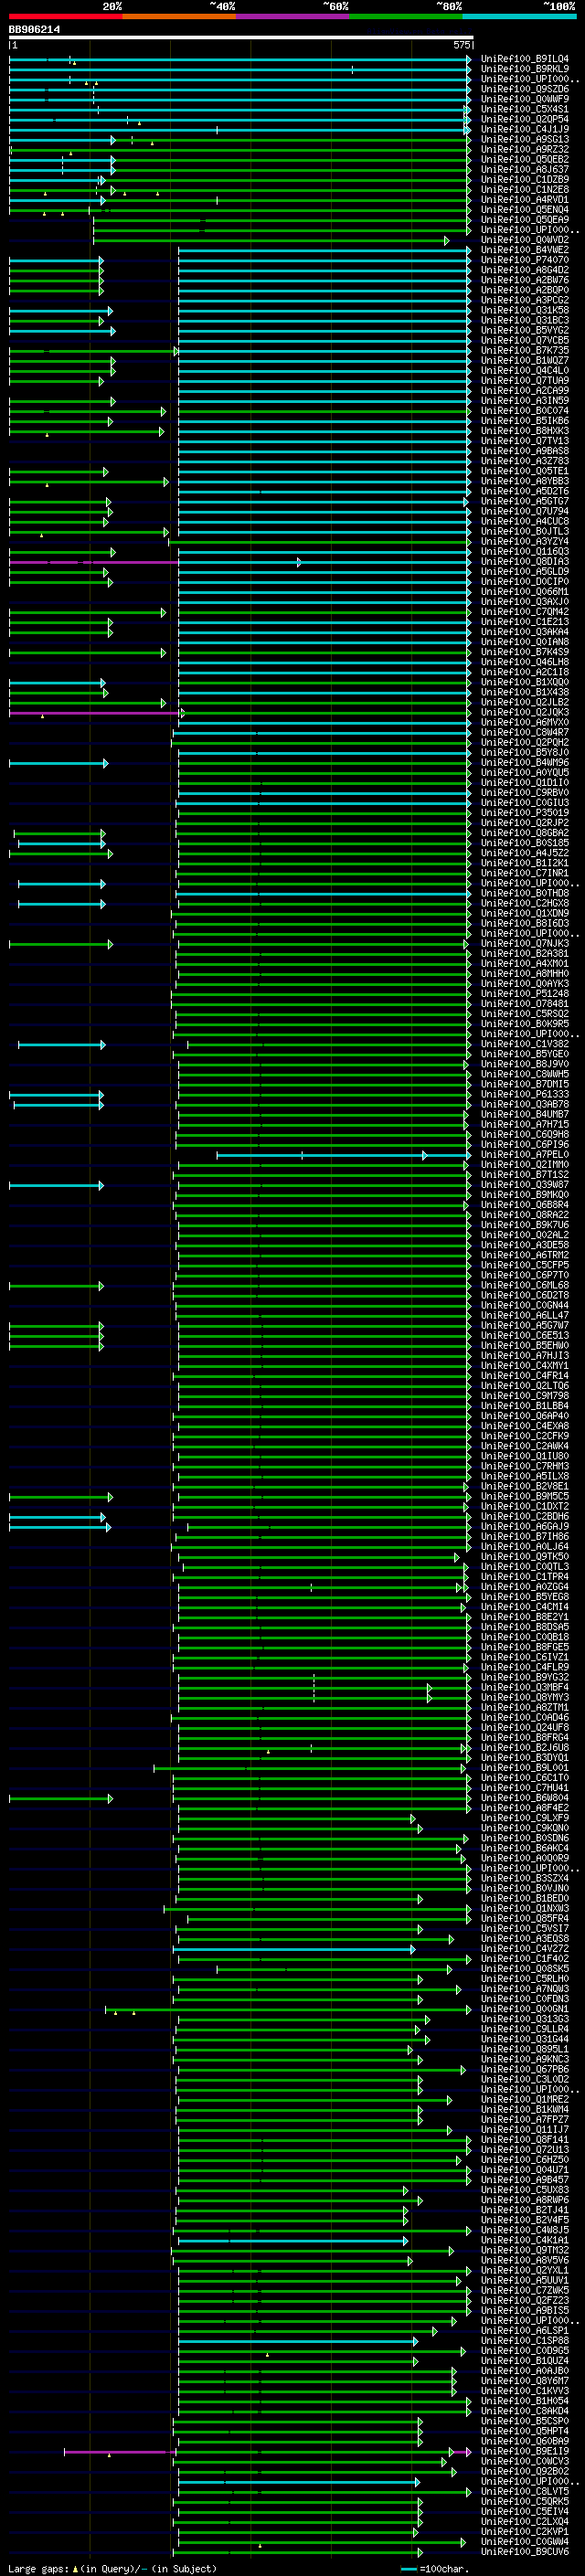Select label UniRef100_A5GTG7

click(x=525, y=501)
